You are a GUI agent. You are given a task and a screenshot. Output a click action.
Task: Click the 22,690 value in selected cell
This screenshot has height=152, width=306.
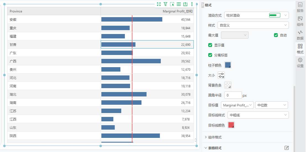pyautogui.click(x=186, y=44)
